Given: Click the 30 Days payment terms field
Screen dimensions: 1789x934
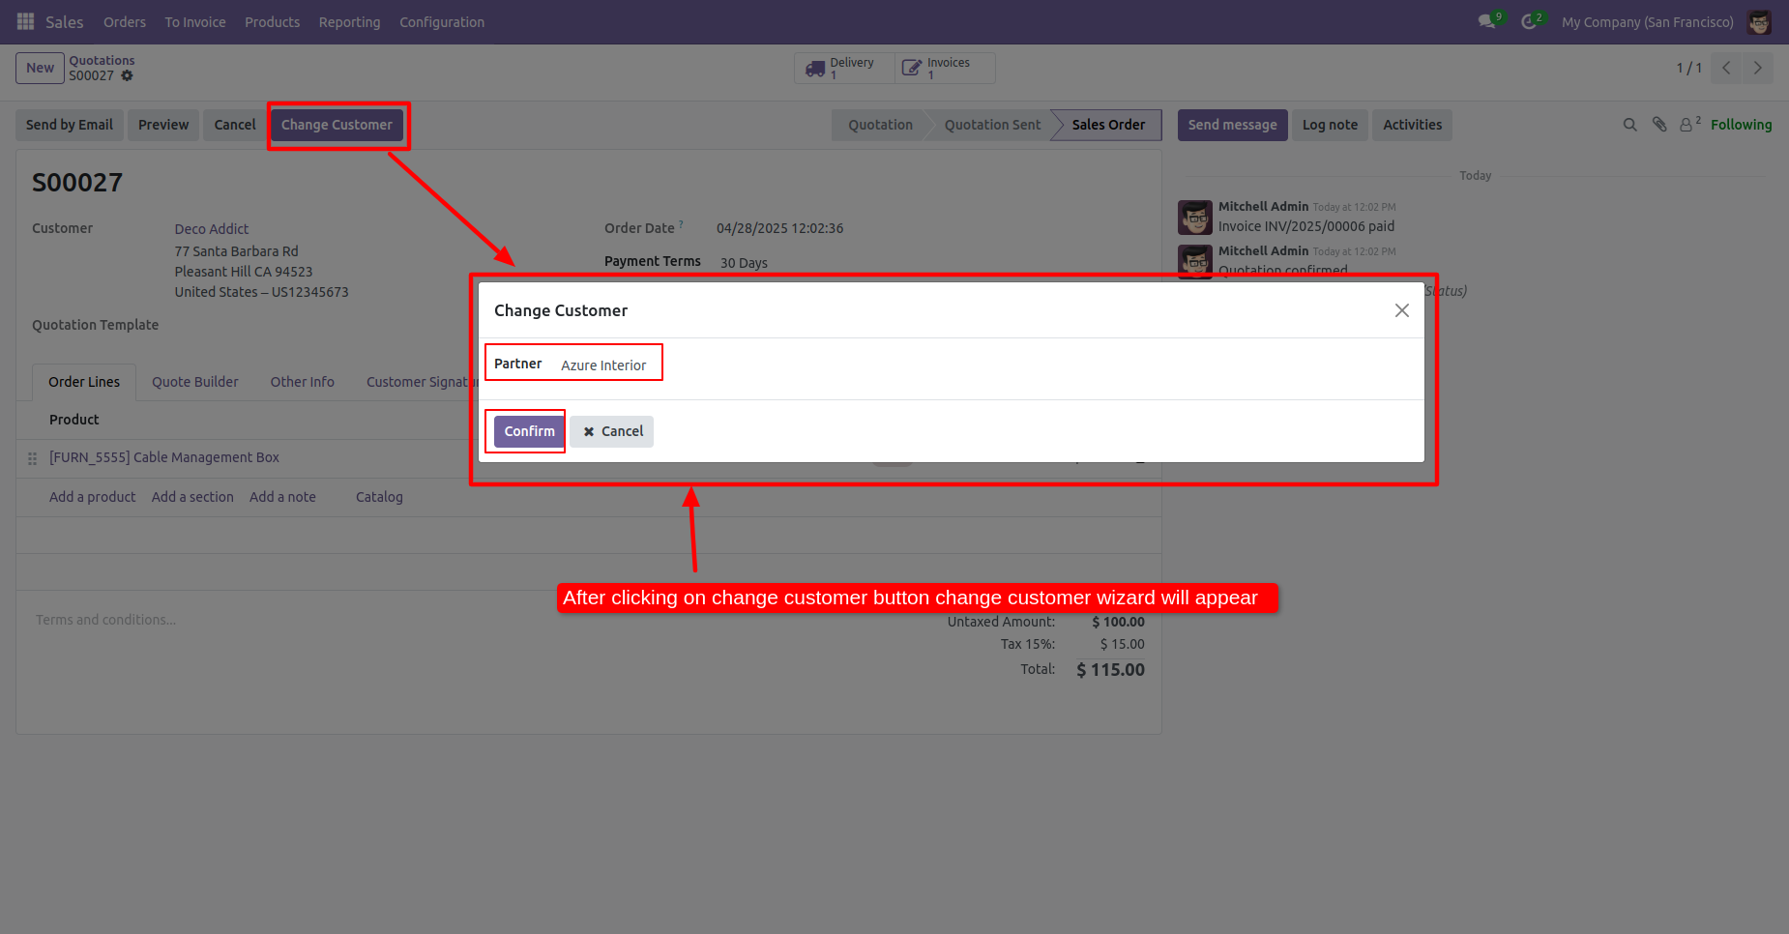Looking at the screenshot, I should tap(744, 263).
